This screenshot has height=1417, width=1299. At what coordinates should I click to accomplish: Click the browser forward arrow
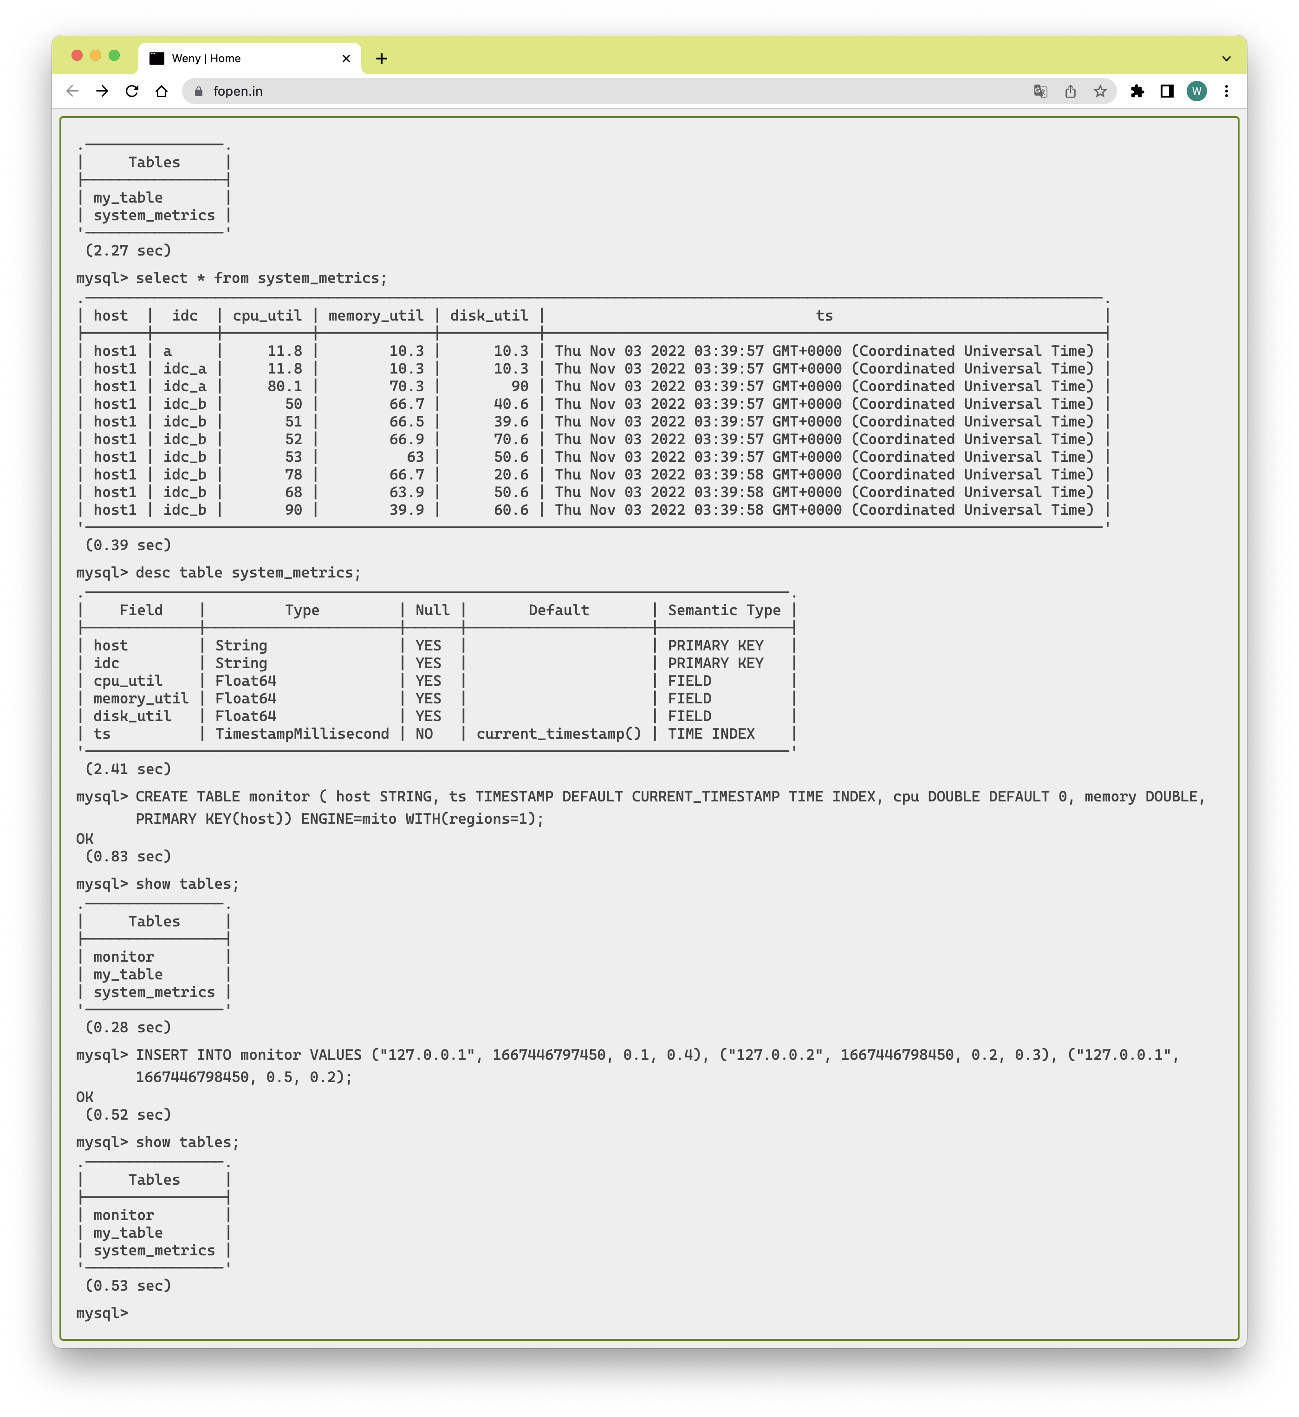[103, 92]
